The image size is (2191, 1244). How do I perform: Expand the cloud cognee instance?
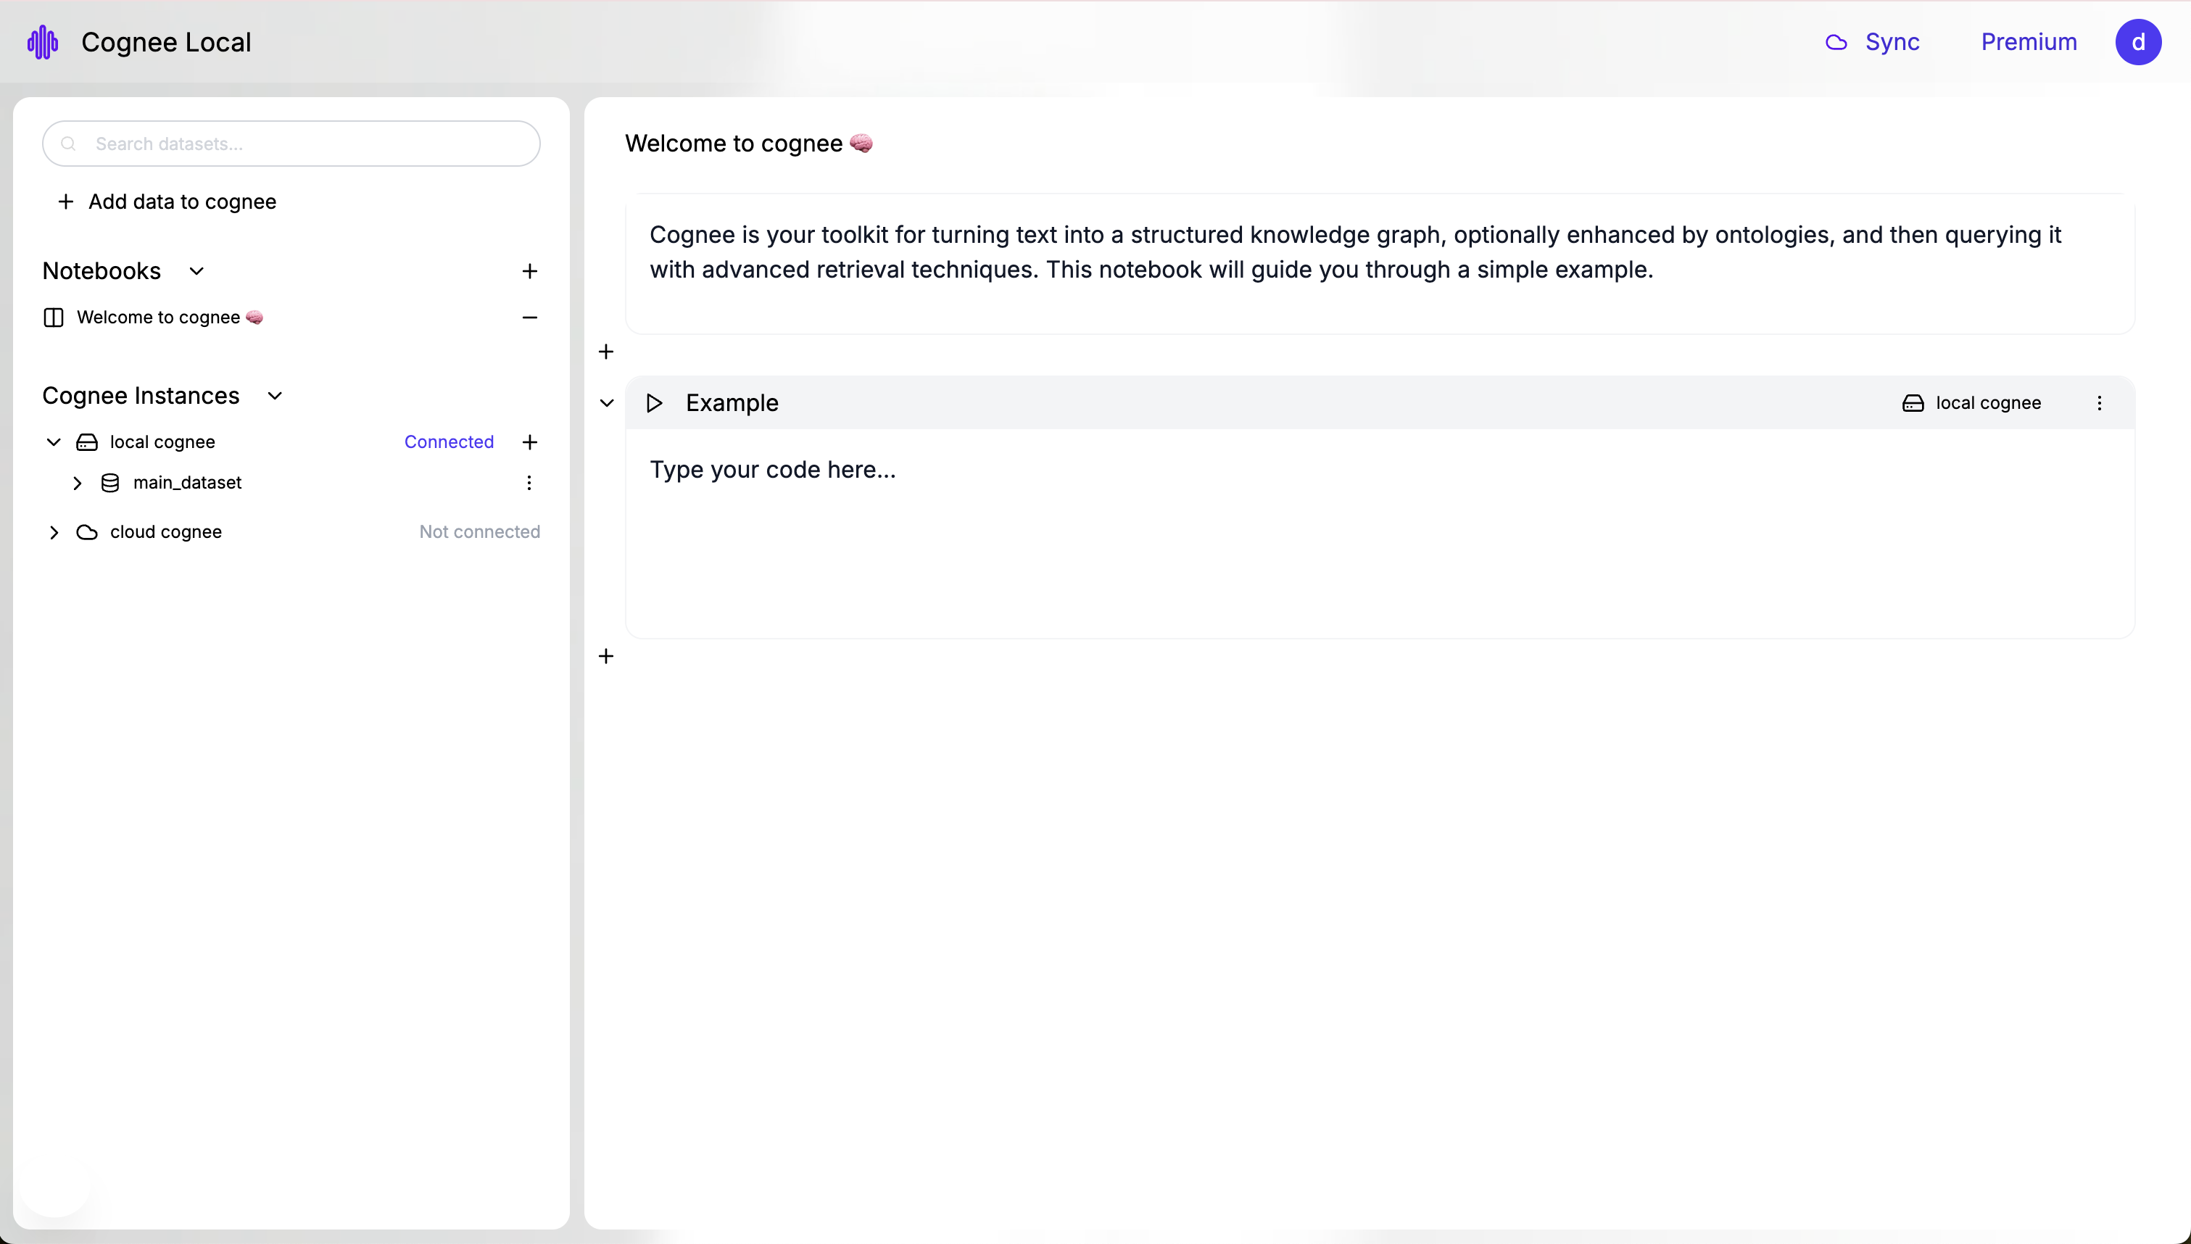pyautogui.click(x=53, y=532)
